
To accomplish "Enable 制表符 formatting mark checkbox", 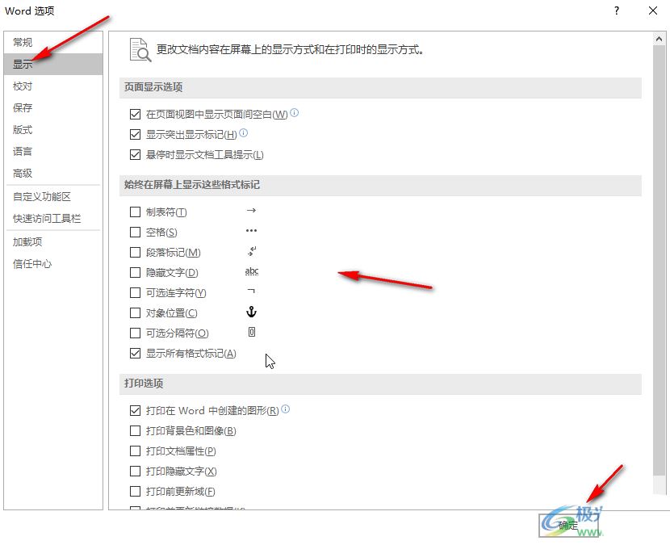I will (135, 212).
